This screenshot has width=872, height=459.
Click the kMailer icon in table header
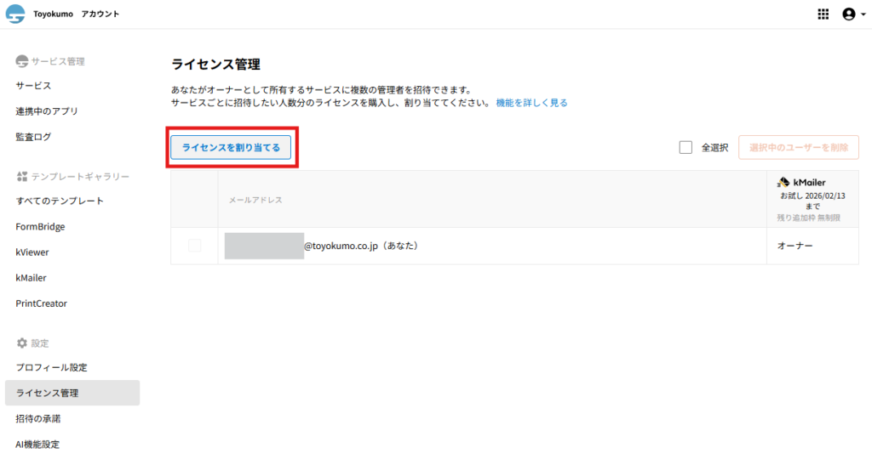coord(783,182)
